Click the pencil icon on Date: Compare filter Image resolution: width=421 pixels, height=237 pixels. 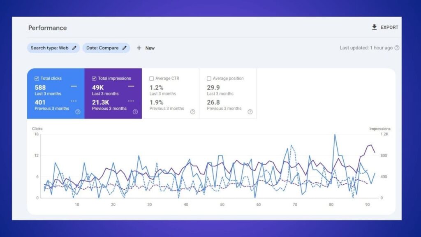(x=124, y=48)
